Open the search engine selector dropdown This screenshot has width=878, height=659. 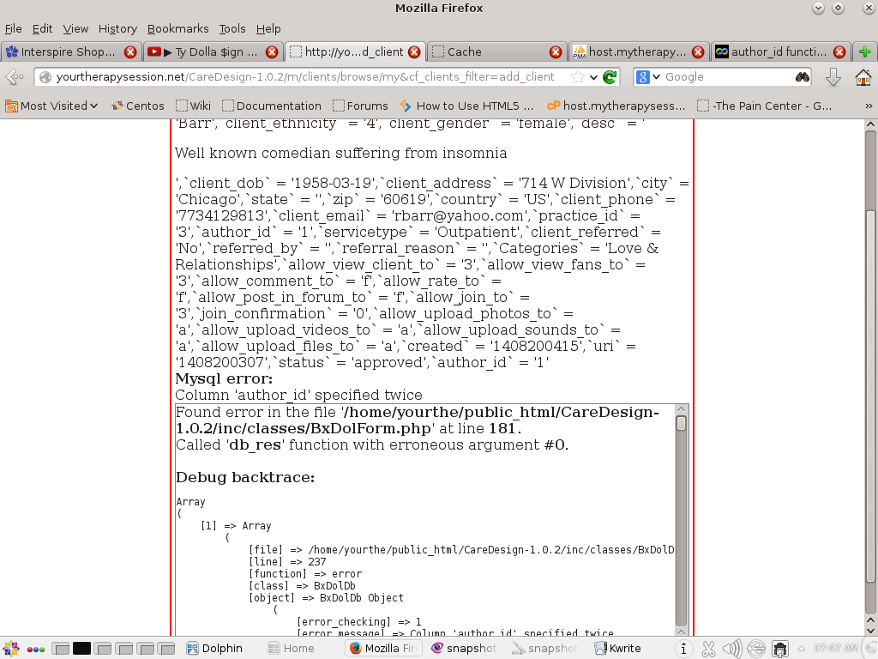click(x=649, y=77)
